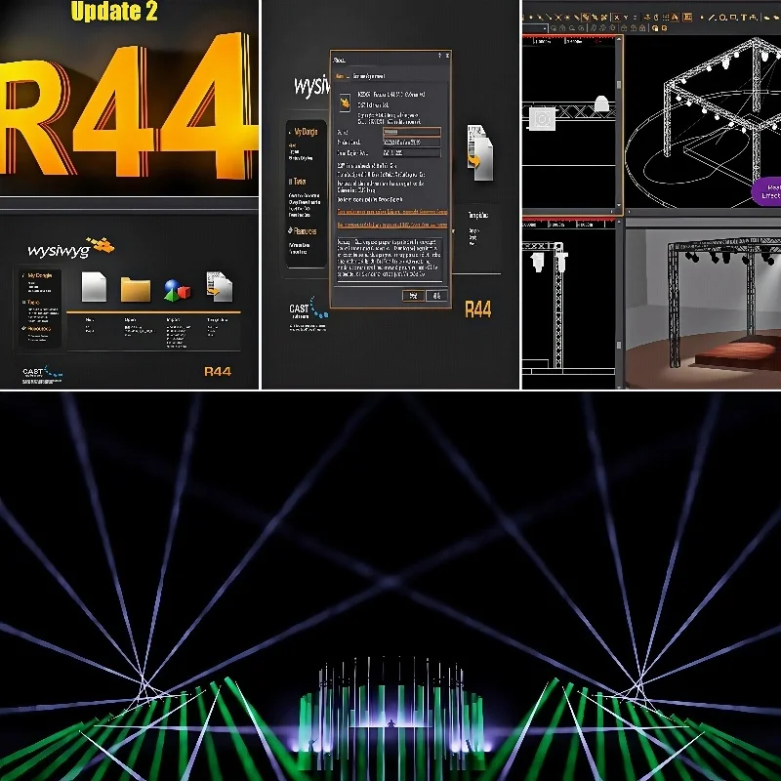Expand My Dongle section on welcome screen
This screenshot has height=781, width=781.
point(36,275)
